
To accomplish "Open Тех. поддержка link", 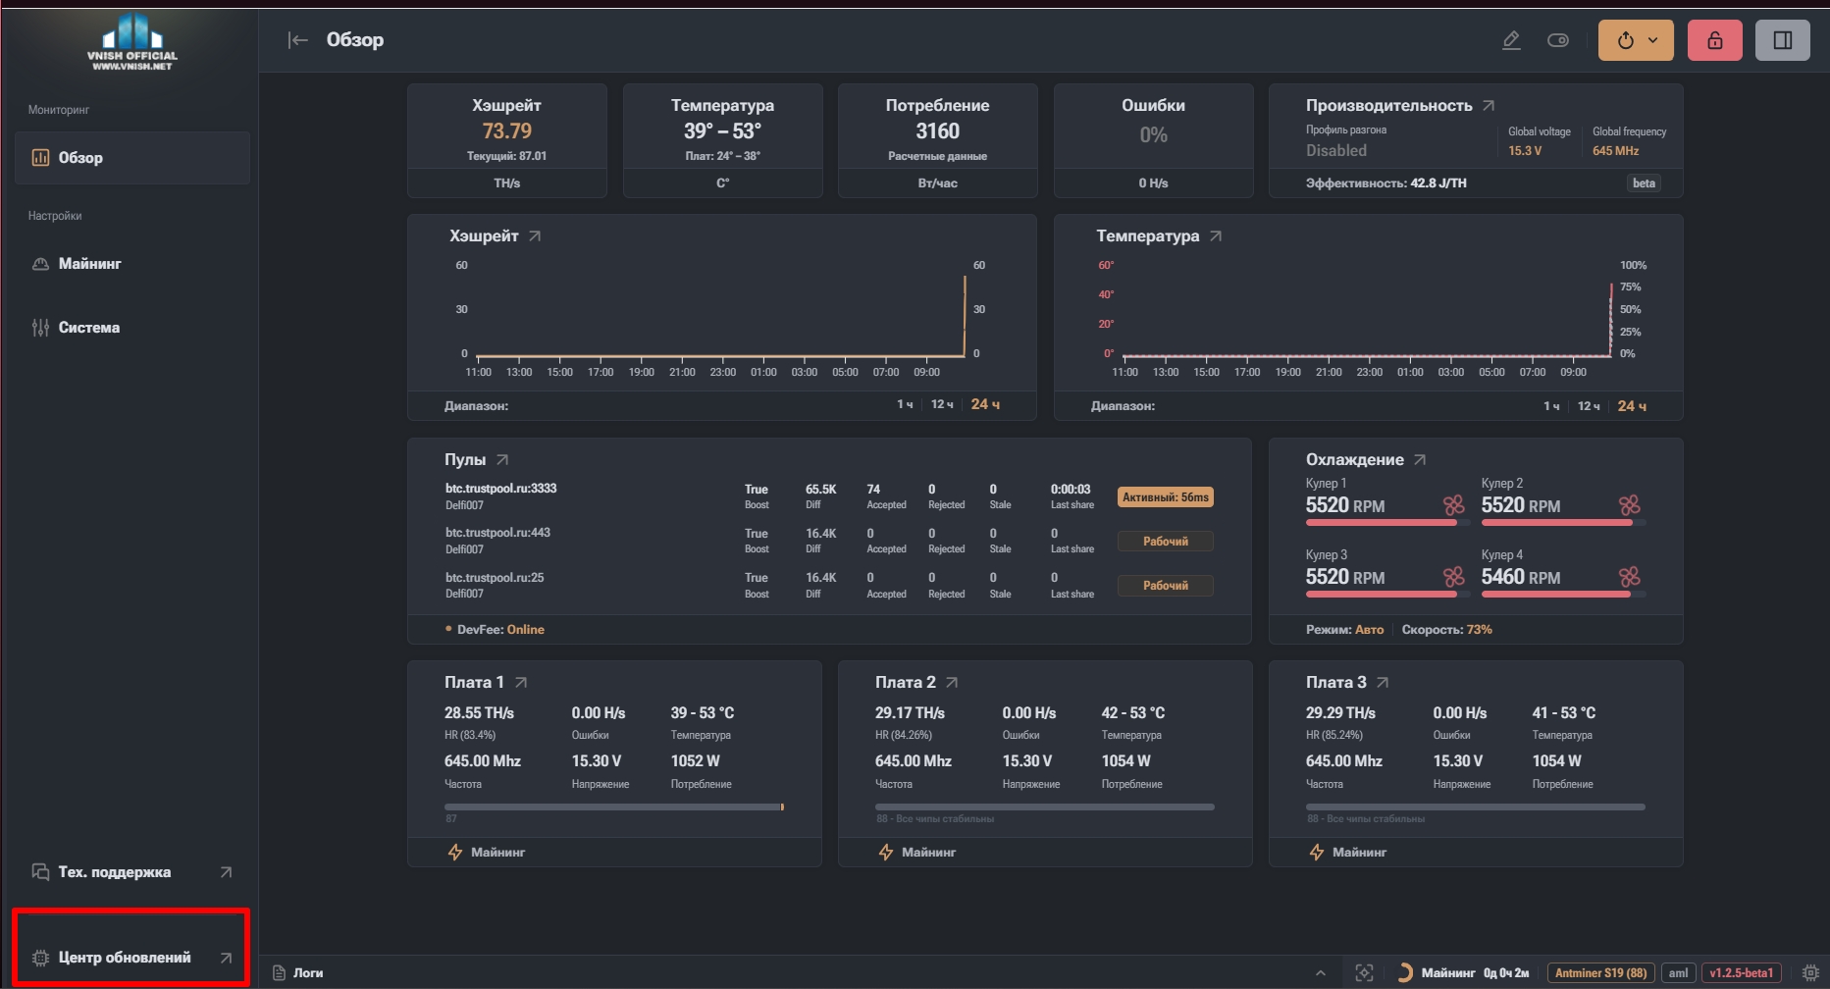I will (132, 872).
